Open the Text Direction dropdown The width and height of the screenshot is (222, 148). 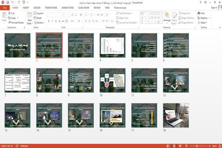click(124, 13)
